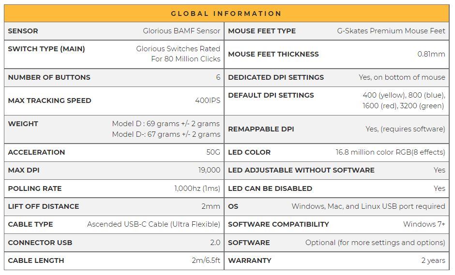Click the GLOBAL INFORMATION header
Image resolution: width=455 pixels, height=275 pixels.
click(227, 14)
